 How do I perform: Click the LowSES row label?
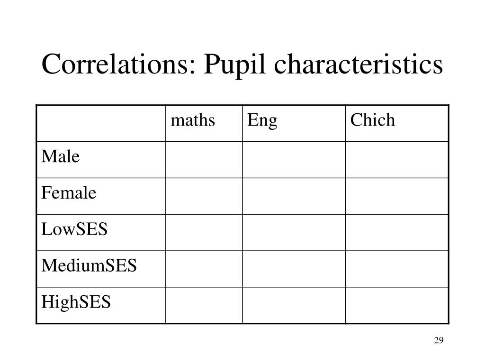pyautogui.click(x=74, y=229)
